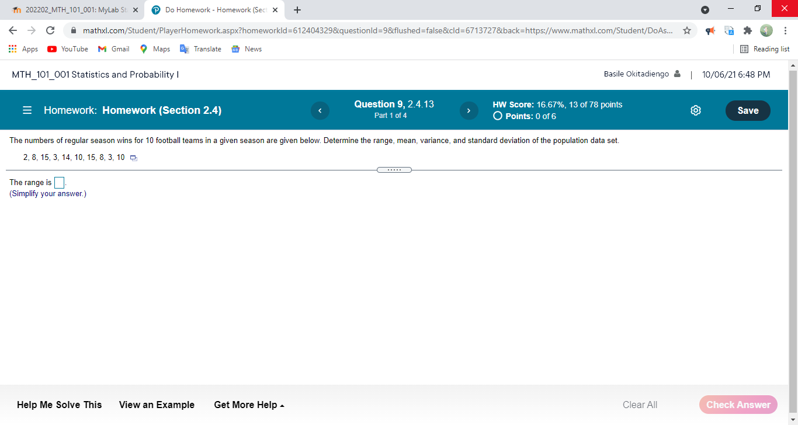798x425 pixels.
Task: Open the YouTube bookmark
Action: [x=68, y=49]
